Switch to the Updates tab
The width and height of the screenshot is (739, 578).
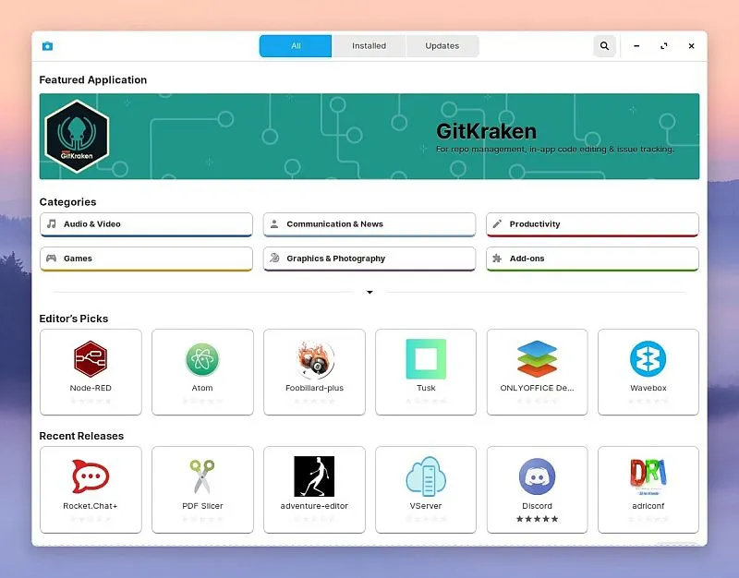[442, 45]
